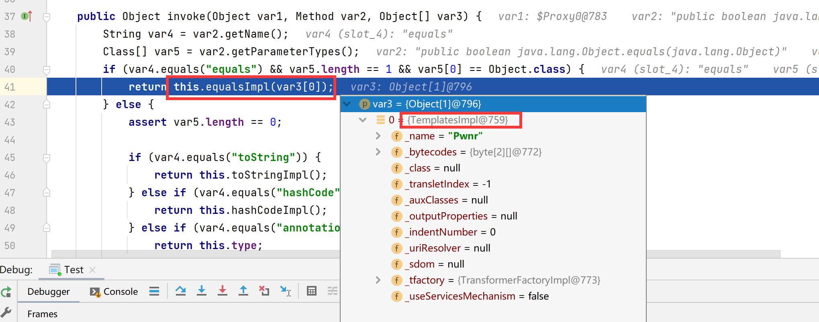Click the parameter icon beside var3
Viewport: 819px width, 322px height.
[364, 104]
